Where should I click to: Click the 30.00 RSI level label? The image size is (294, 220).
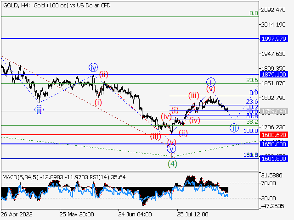point(268,198)
